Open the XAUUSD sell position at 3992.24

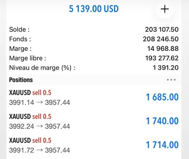[x=94, y=121]
